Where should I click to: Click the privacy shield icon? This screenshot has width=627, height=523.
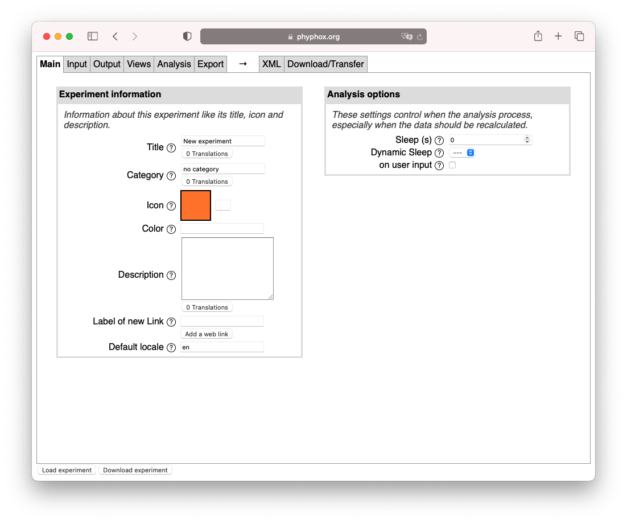[x=187, y=36]
